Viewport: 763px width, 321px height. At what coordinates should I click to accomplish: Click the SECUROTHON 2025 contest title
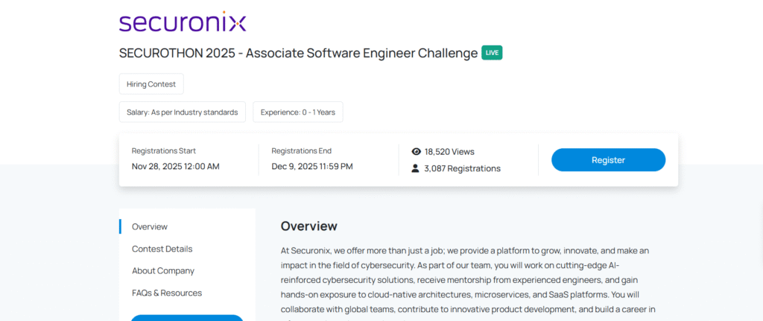298,53
